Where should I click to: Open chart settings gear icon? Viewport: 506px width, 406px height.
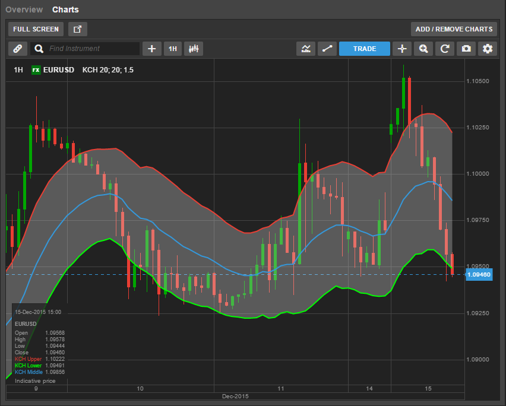click(487, 49)
